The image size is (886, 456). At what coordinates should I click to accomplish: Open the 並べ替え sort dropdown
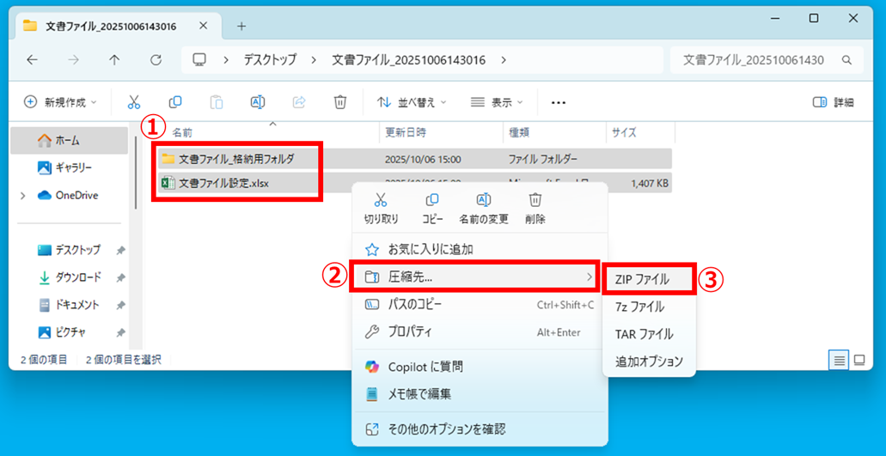(x=412, y=102)
